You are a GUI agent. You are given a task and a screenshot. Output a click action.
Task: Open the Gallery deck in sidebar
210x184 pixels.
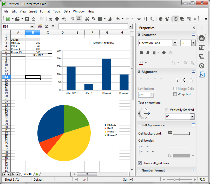pos(202,56)
